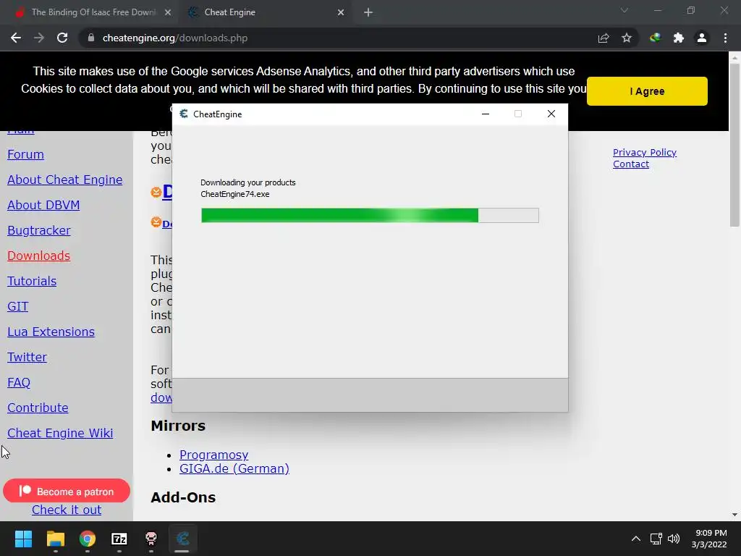Open the GIT sidebar link

click(18, 306)
